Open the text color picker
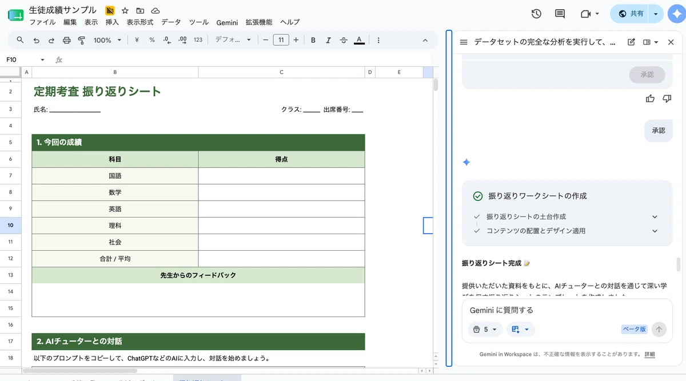686x381 pixels. [x=359, y=40]
